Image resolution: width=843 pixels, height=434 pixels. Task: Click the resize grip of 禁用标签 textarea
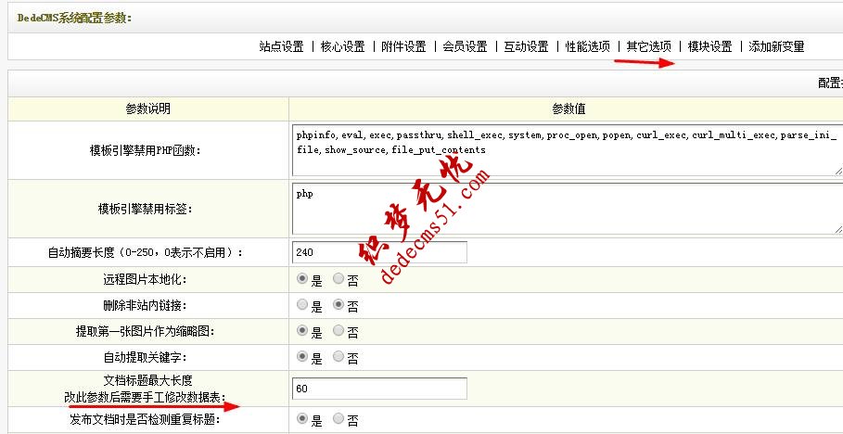pyautogui.click(x=838, y=229)
